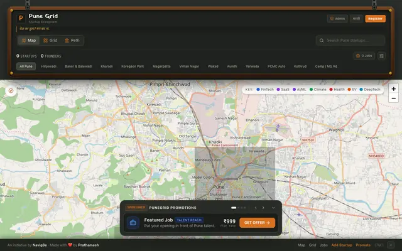Filter startups by Magarpatta
402x251 pixels.
161,67
